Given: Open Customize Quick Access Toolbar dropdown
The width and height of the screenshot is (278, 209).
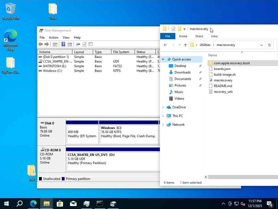Looking at the screenshot, I should point(184,29).
